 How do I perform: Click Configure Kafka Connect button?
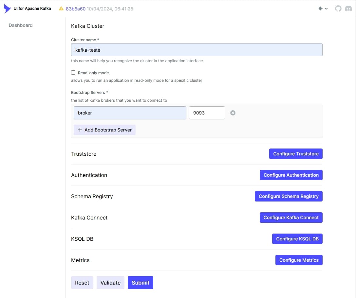point(291,218)
